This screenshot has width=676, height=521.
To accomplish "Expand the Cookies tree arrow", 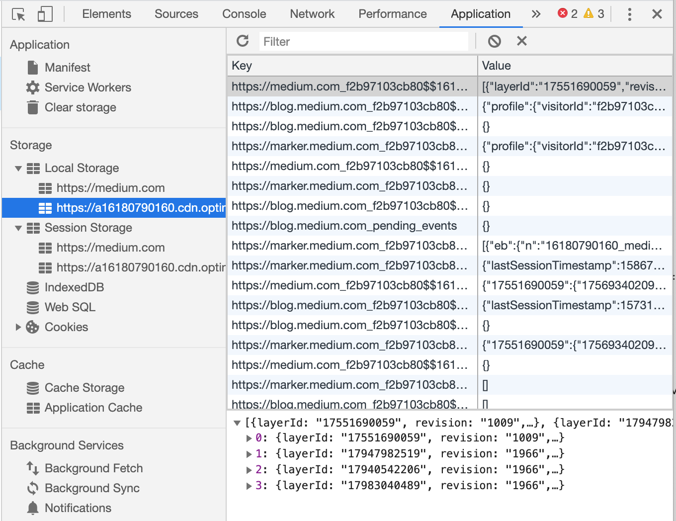I will [18, 327].
